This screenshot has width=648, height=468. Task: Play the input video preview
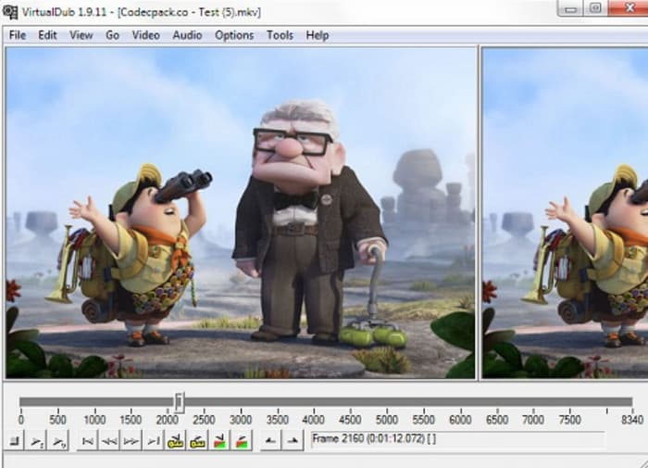click(x=36, y=441)
